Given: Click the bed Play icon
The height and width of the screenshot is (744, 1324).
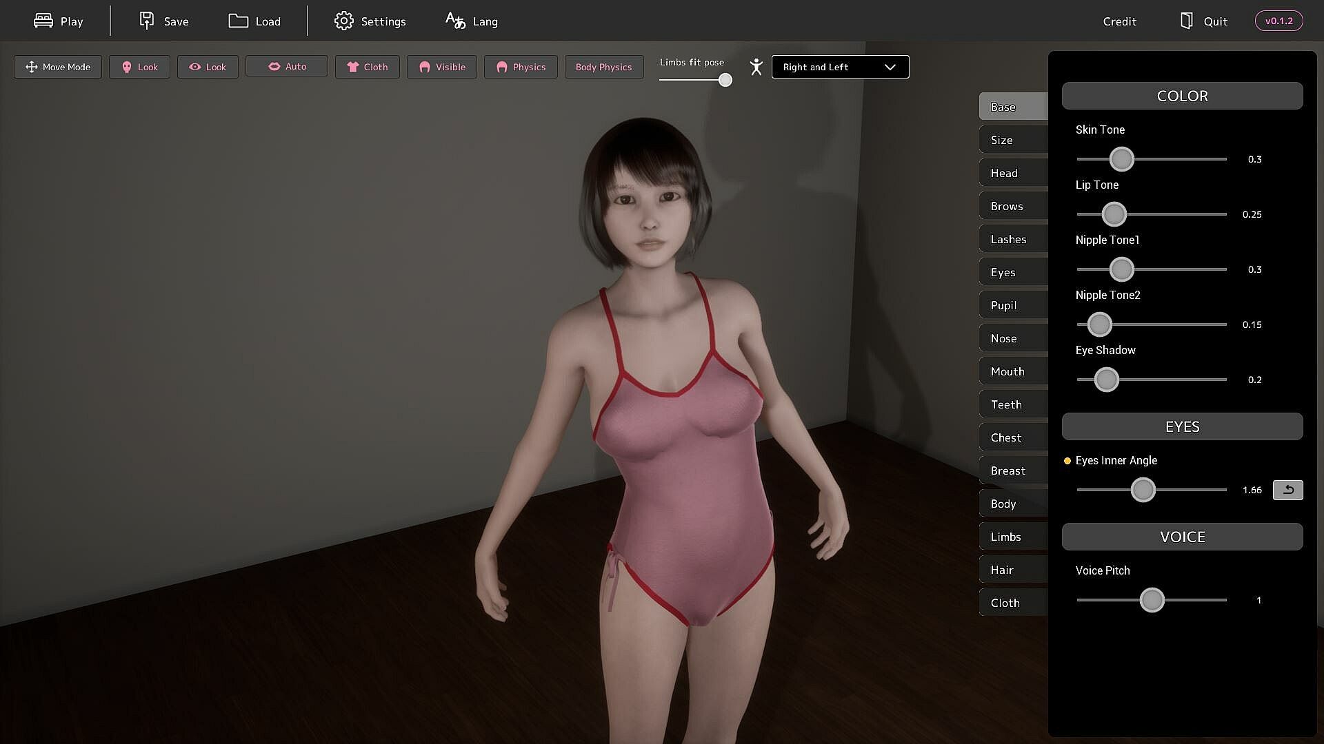Looking at the screenshot, I should coord(43,21).
